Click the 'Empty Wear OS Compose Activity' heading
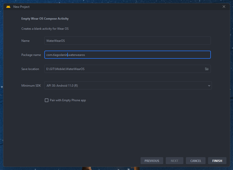This screenshot has height=170, width=233. click(x=45, y=19)
